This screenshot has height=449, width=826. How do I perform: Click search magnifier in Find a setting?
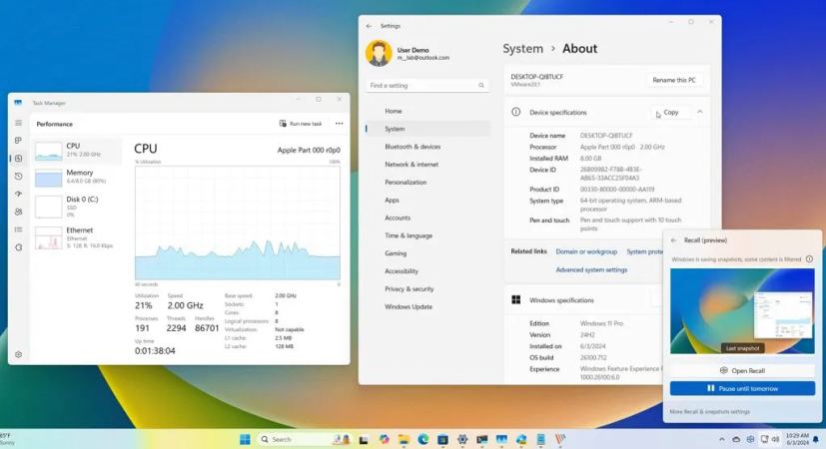(x=481, y=85)
